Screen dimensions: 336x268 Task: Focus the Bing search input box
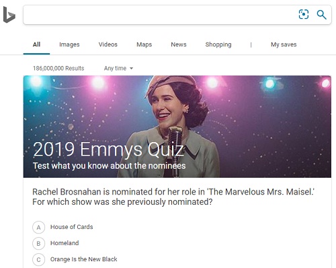160,15
